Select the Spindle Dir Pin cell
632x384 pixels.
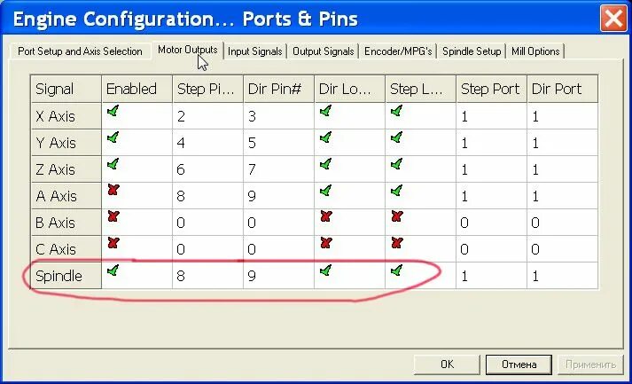point(278,276)
